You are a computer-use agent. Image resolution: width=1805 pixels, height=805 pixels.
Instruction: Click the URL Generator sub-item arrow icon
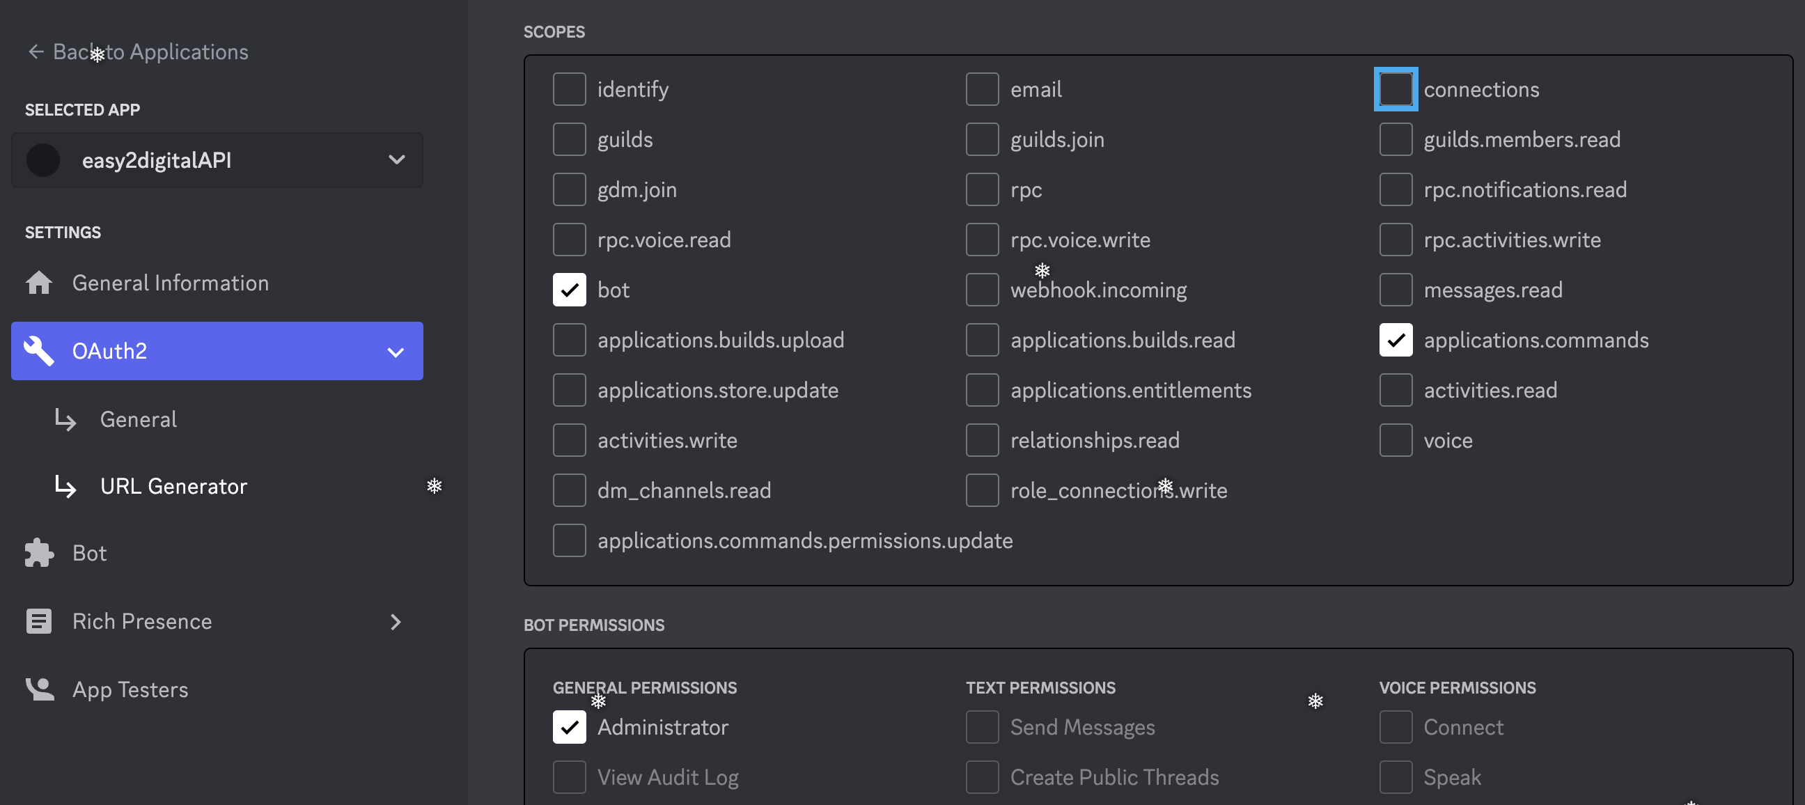click(x=66, y=486)
